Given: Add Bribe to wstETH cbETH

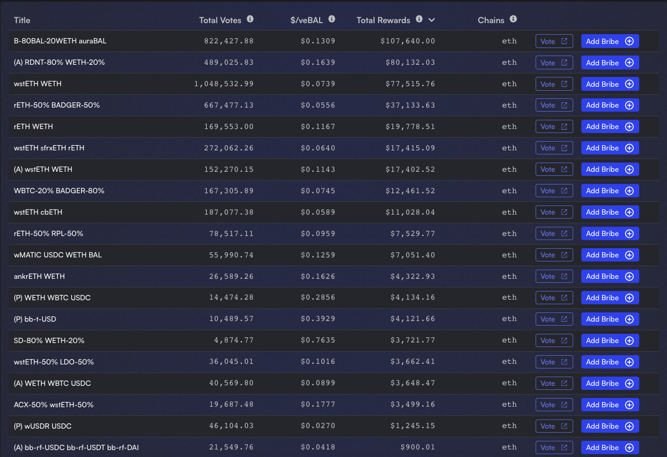Looking at the screenshot, I should coord(610,212).
